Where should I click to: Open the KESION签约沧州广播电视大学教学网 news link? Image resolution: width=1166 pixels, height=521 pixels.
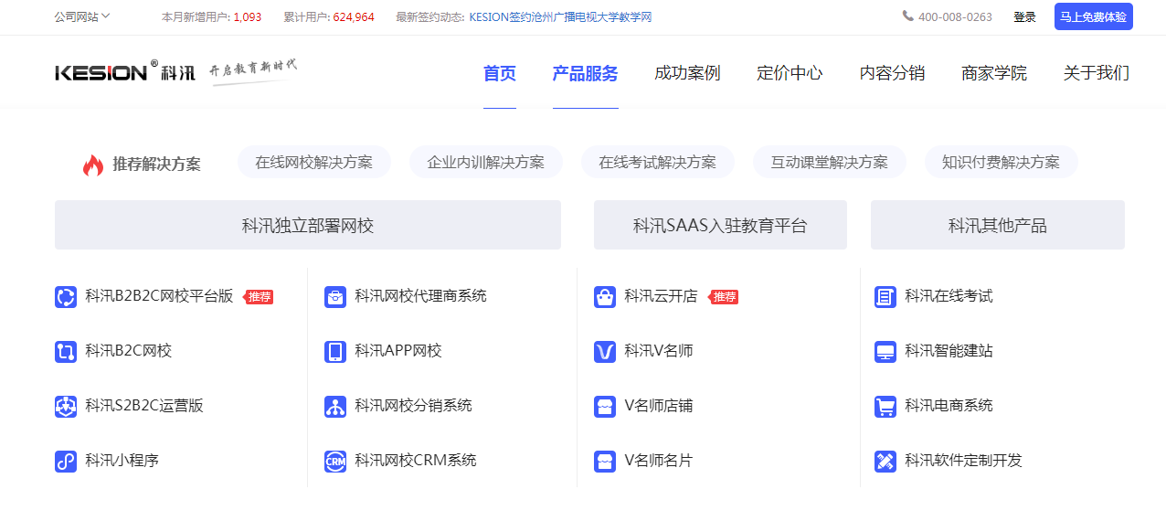click(560, 16)
